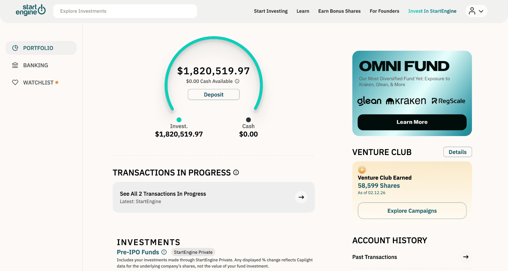Click the Transactions In Progress info icon

click(x=236, y=172)
